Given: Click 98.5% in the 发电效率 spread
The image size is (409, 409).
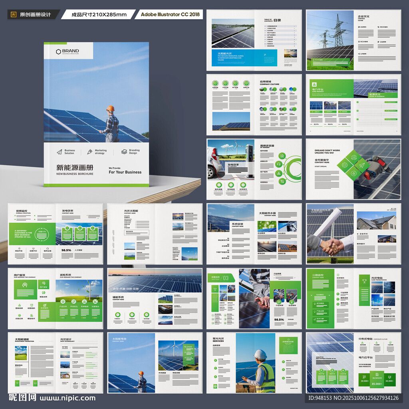Looking at the screenshot, I should 66,250.
